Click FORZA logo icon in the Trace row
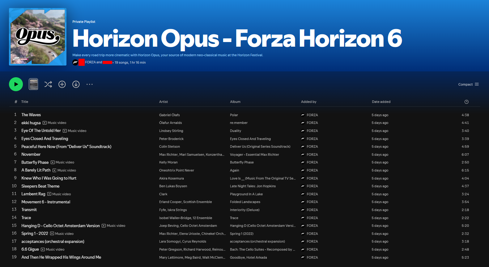 303,218
